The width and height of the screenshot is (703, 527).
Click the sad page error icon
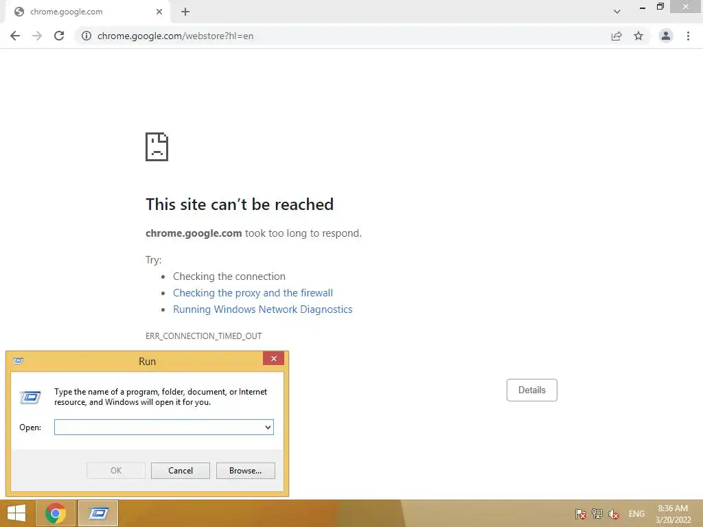point(157,147)
